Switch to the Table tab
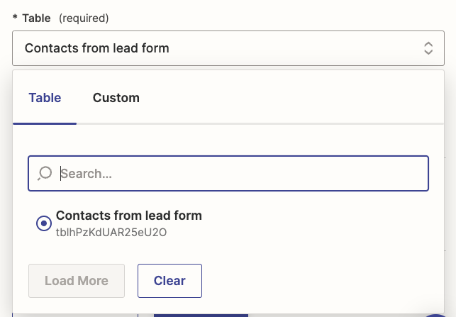This screenshot has height=317, width=456. coord(45,98)
